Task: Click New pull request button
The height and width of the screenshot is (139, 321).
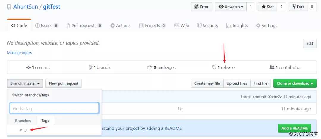Action: (64, 83)
